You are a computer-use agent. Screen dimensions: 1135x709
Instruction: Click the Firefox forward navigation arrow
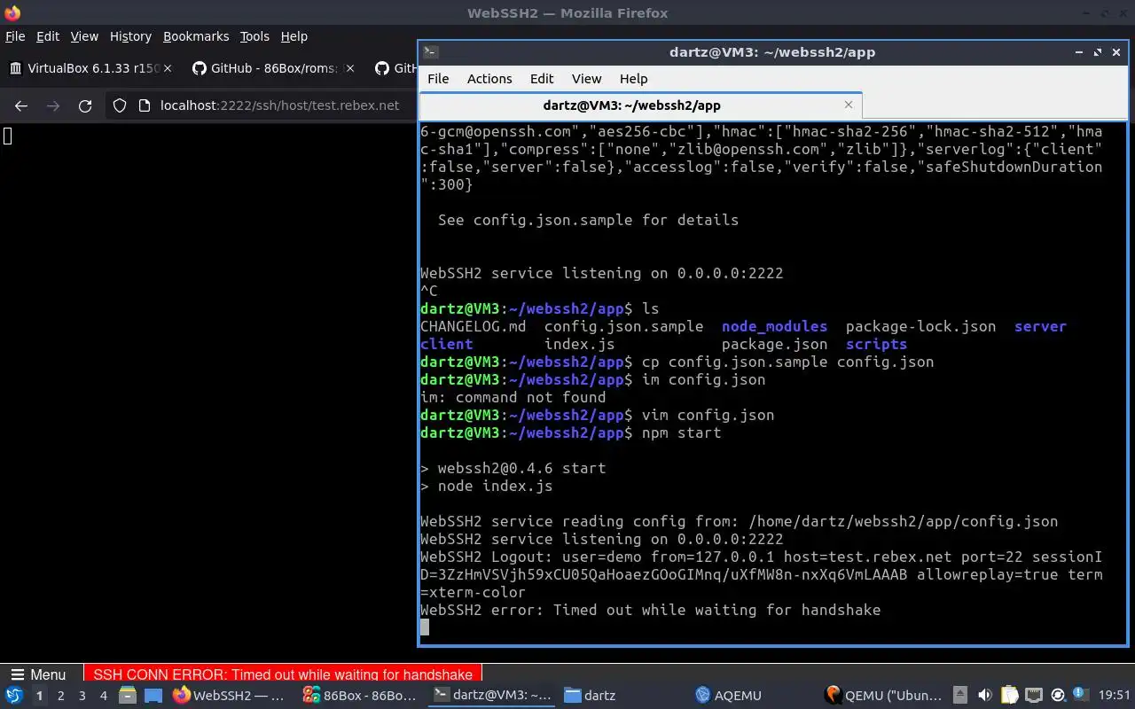(x=53, y=105)
